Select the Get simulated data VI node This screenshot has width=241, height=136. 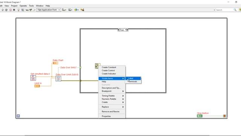(x=33, y=78)
